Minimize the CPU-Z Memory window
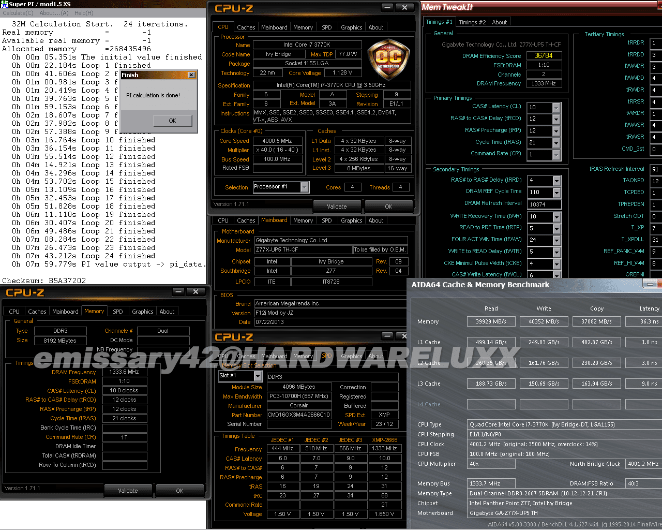This screenshot has height=530, width=662. tap(178, 292)
